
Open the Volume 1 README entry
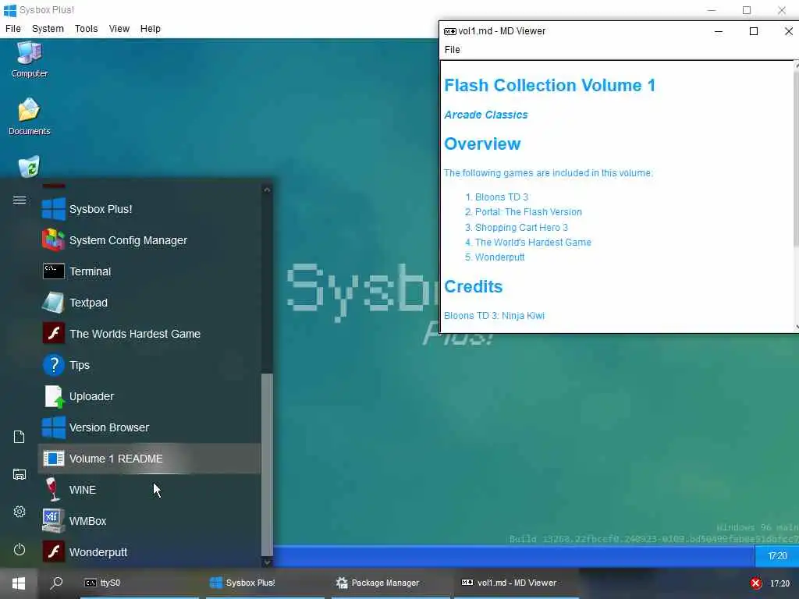[x=149, y=459]
